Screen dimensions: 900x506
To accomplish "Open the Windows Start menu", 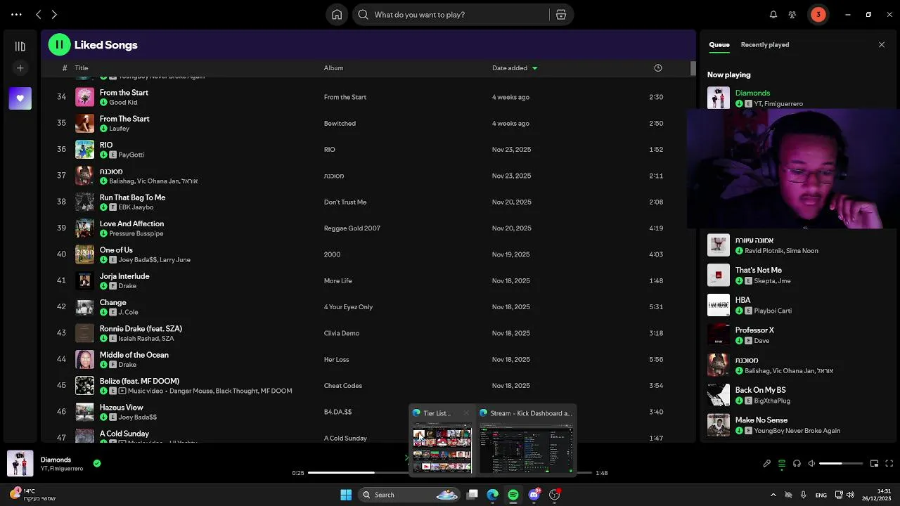I will (x=346, y=495).
